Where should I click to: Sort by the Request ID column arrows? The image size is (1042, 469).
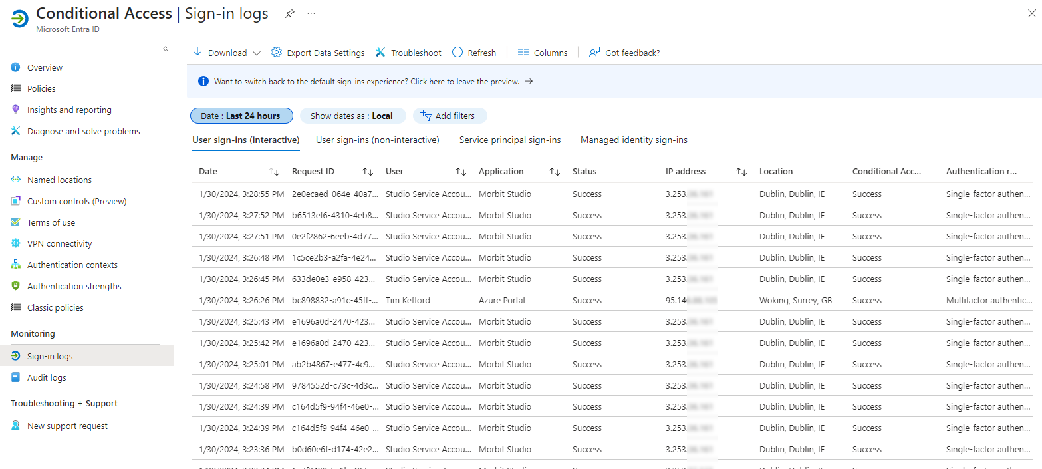pyautogui.click(x=368, y=172)
